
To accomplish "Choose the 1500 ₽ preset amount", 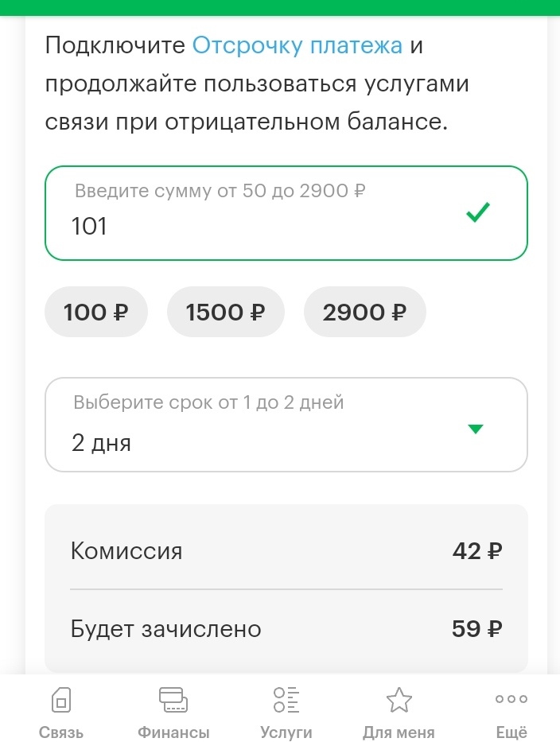I will (x=225, y=313).
